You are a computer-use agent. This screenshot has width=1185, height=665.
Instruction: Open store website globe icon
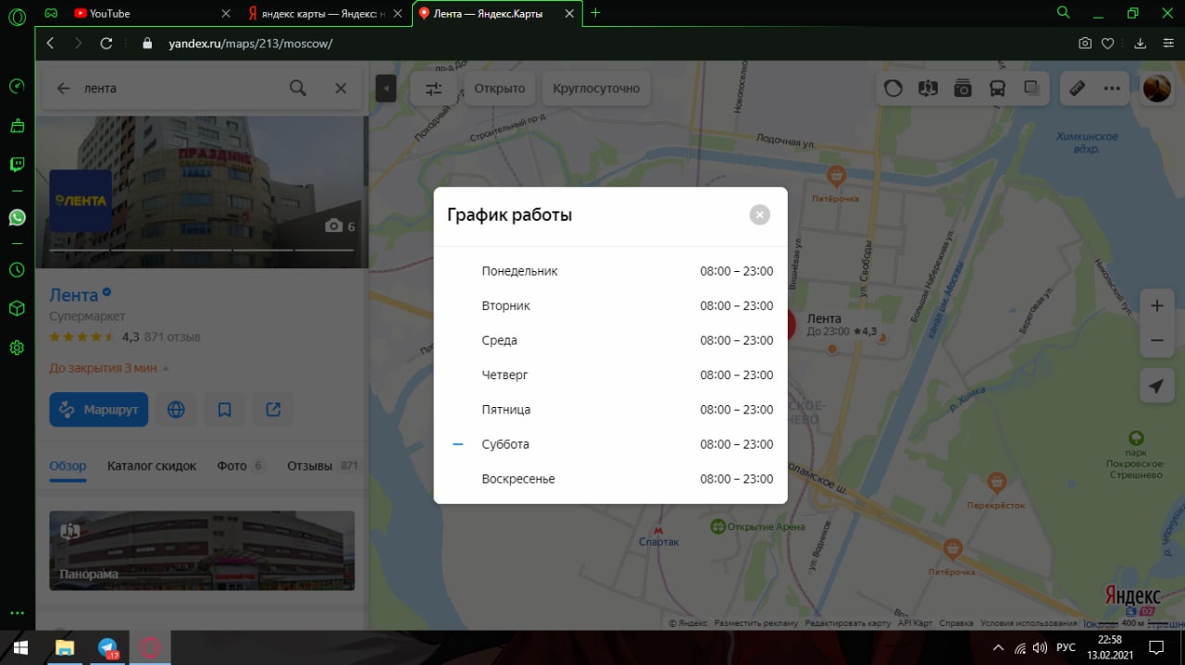tap(176, 409)
